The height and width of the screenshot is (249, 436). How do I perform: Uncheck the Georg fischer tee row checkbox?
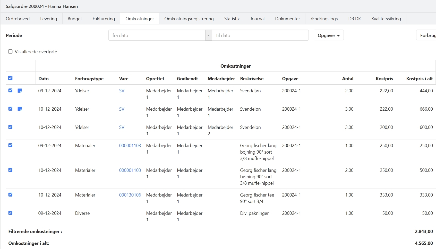(x=10, y=195)
